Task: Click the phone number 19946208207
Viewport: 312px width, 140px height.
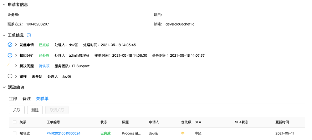Action: point(37,24)
